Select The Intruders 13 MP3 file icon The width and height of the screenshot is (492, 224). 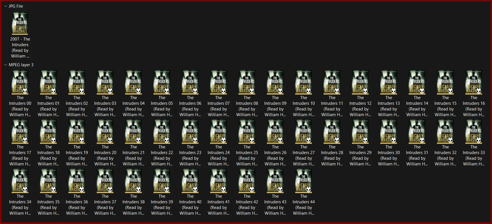pyautogui.click(x=389, y=82)
